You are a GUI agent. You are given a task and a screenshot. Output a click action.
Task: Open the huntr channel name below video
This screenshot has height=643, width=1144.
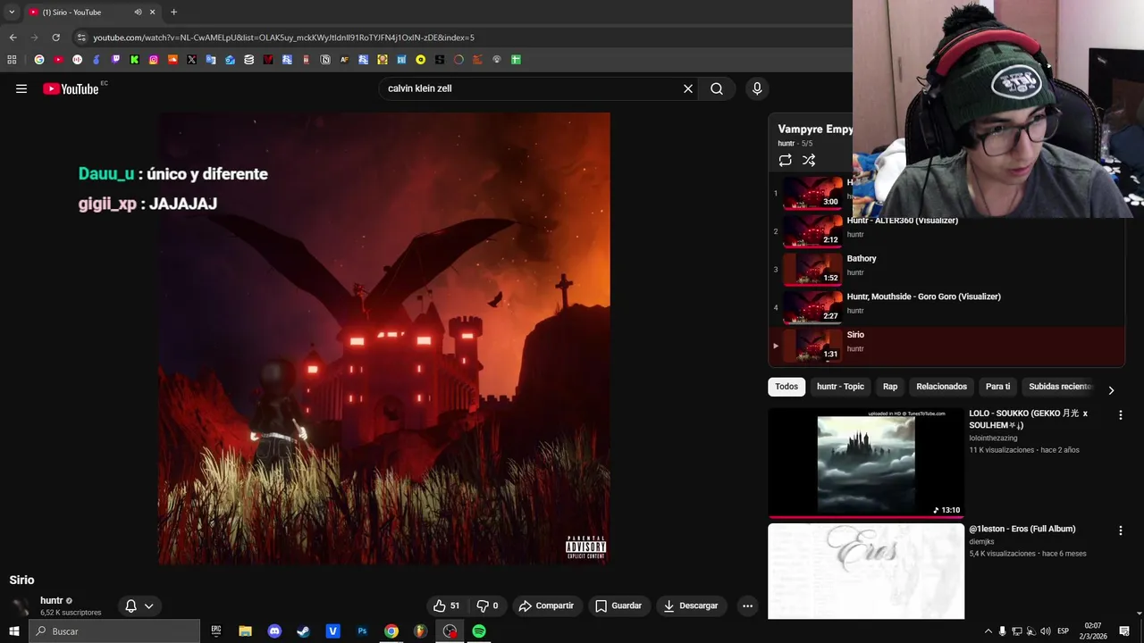(x=52, y=600)
